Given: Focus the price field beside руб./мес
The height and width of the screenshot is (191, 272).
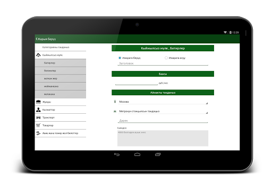Looking at the screenshot, I should [137, 83].
